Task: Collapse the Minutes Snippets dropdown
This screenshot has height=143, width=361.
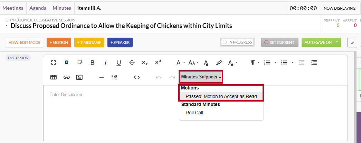Action: (201, 77)
